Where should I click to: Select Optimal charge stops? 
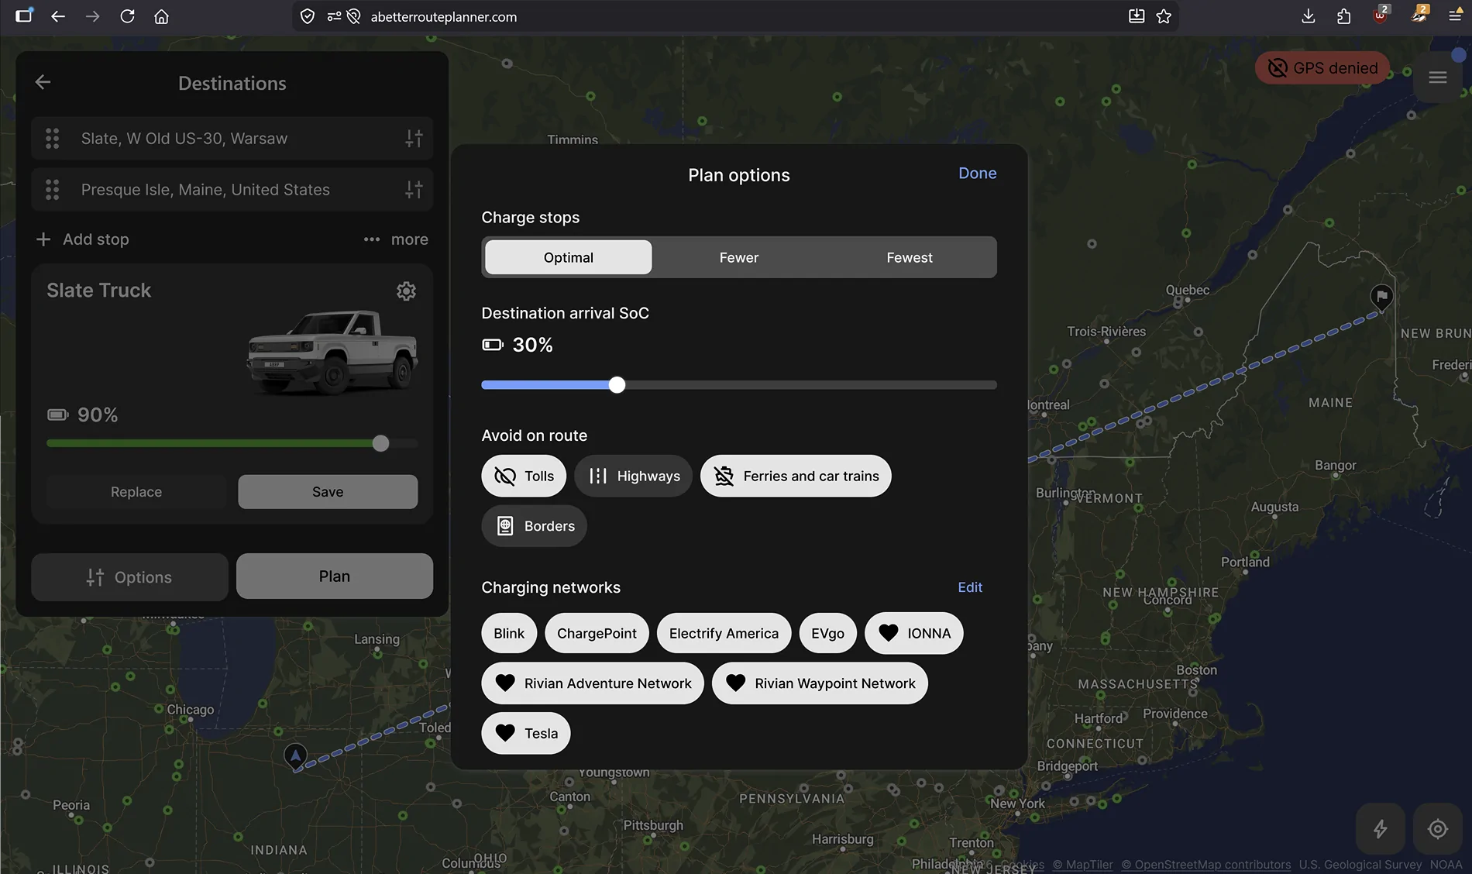[x=569, y=257]
